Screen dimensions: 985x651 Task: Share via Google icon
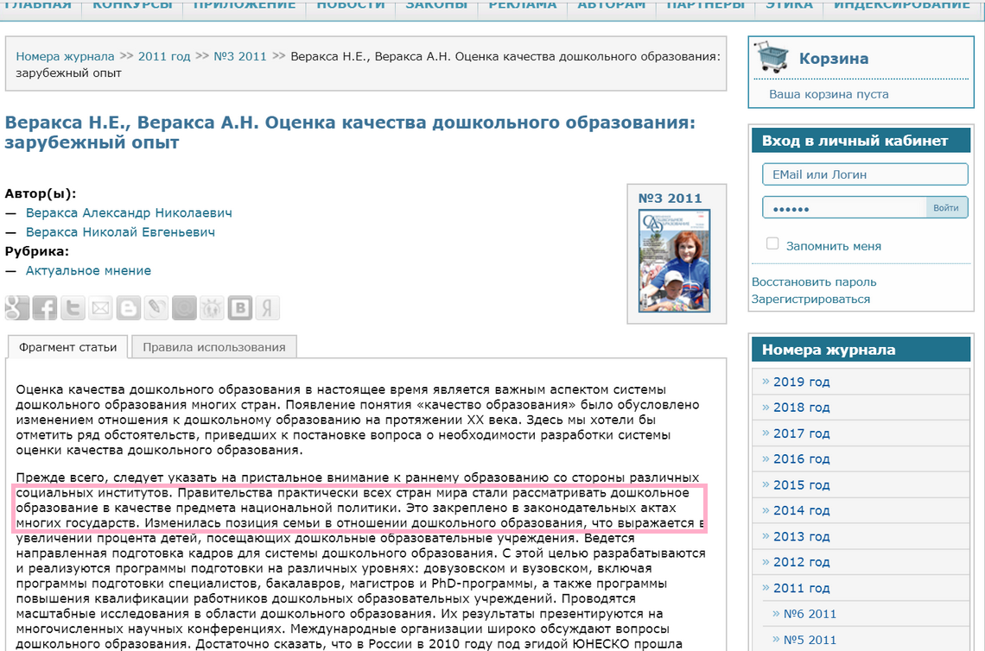click(x=17, y=307)
